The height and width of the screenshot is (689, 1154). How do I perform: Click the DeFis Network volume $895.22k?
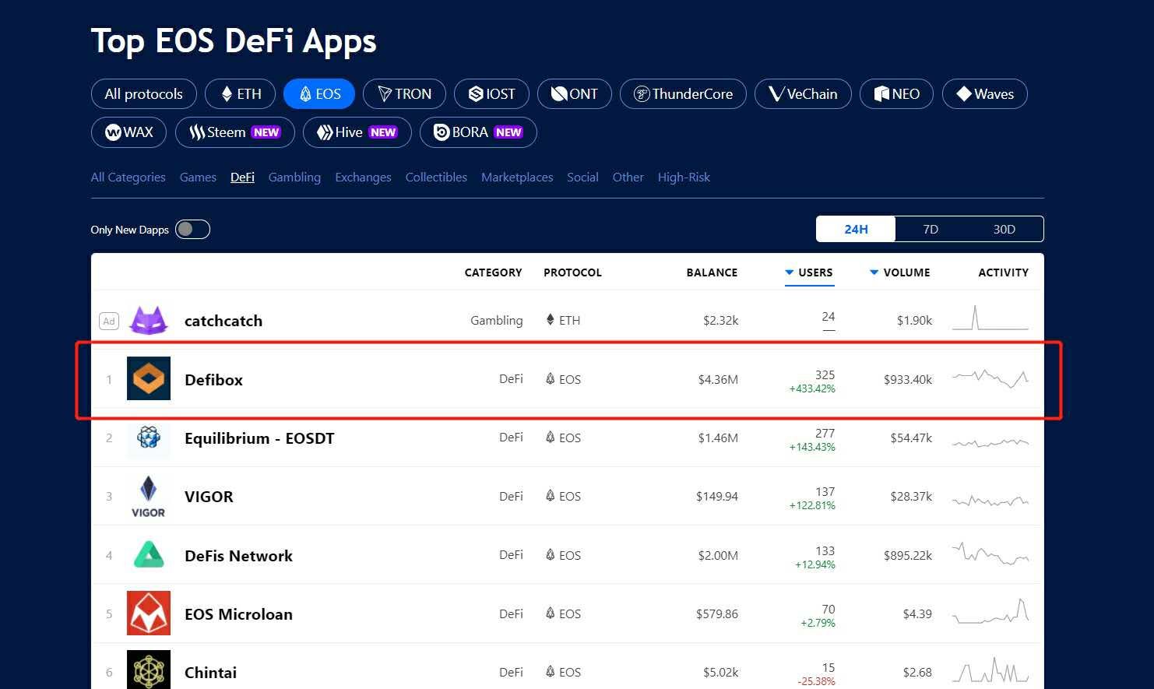908,555
